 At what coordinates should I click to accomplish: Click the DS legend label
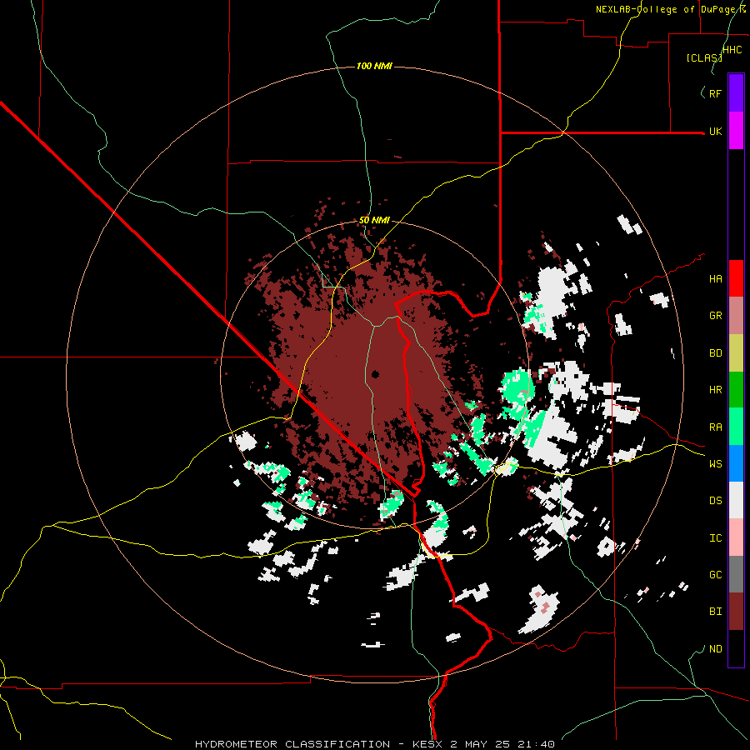[x=715, y=501]
